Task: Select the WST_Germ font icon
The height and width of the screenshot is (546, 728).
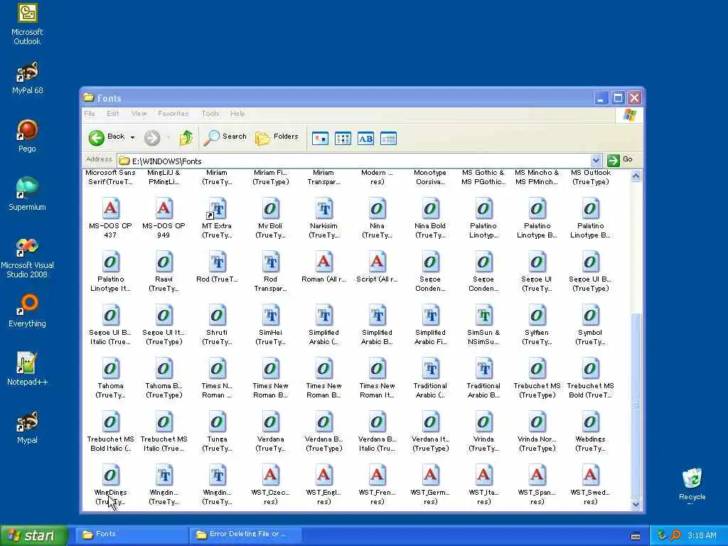Action: point(430,476)
